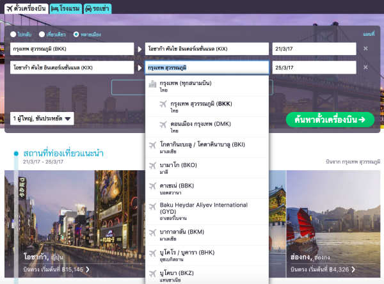The height and width of the screenshot is (284, 384).
Task: Choose บากาลาลัน (BKM) suggestion
Action: click(207, 235)
